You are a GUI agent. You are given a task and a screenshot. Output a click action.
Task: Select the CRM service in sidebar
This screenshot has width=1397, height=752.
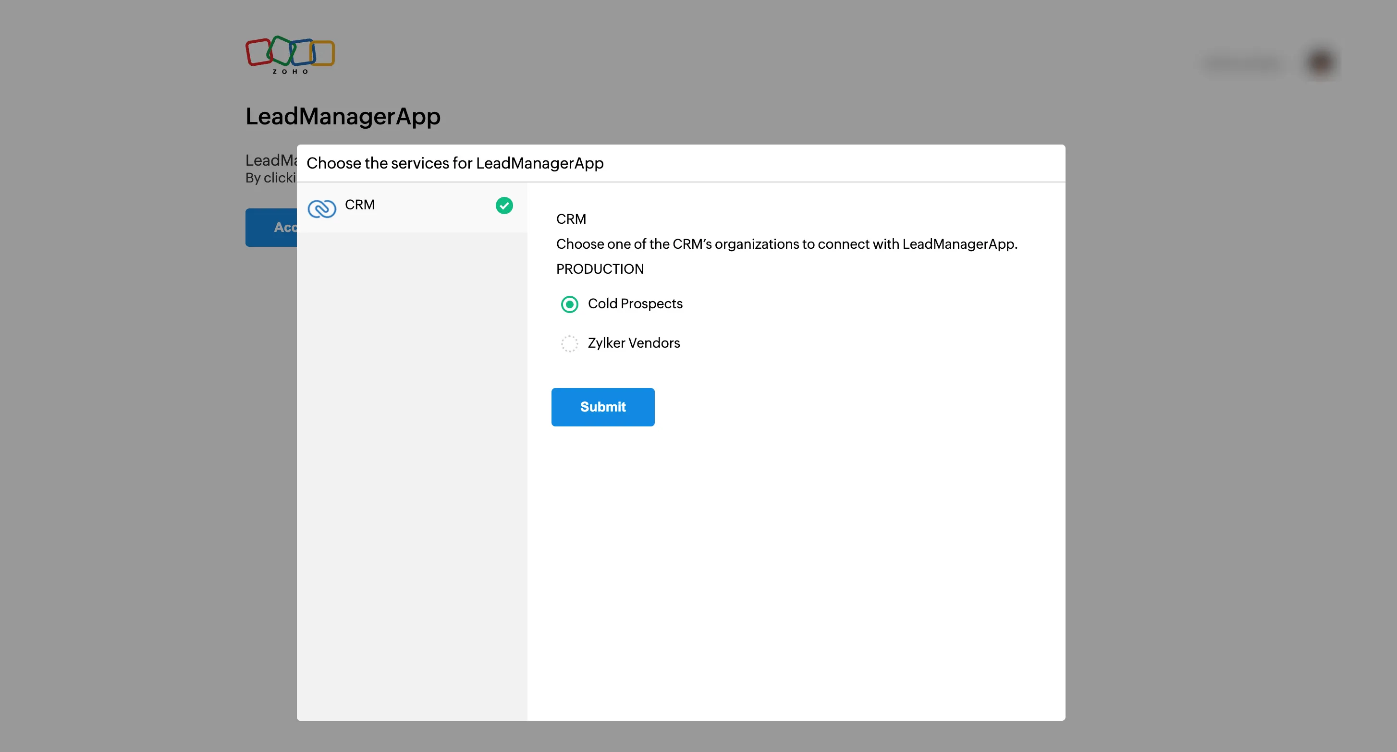click(x=412, y=207)
